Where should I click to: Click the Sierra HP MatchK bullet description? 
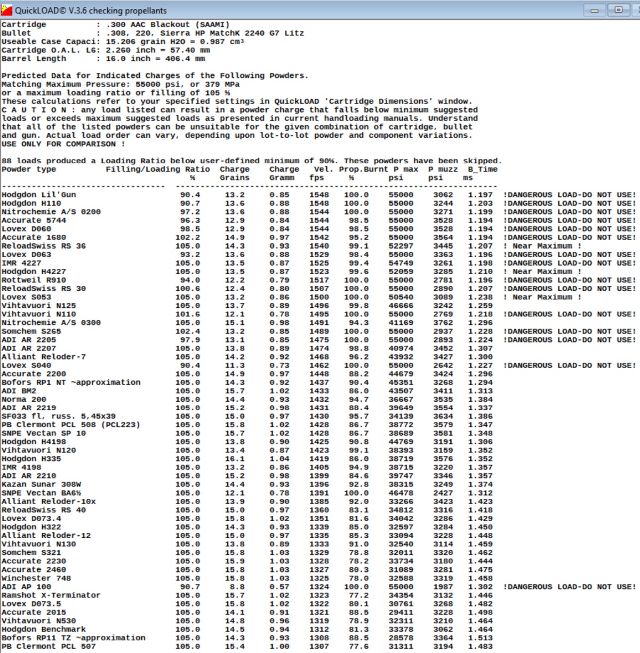205,33
